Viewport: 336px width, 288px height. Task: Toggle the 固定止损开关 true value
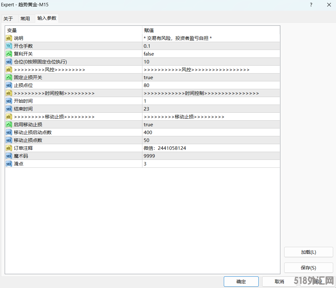[148, 77]
